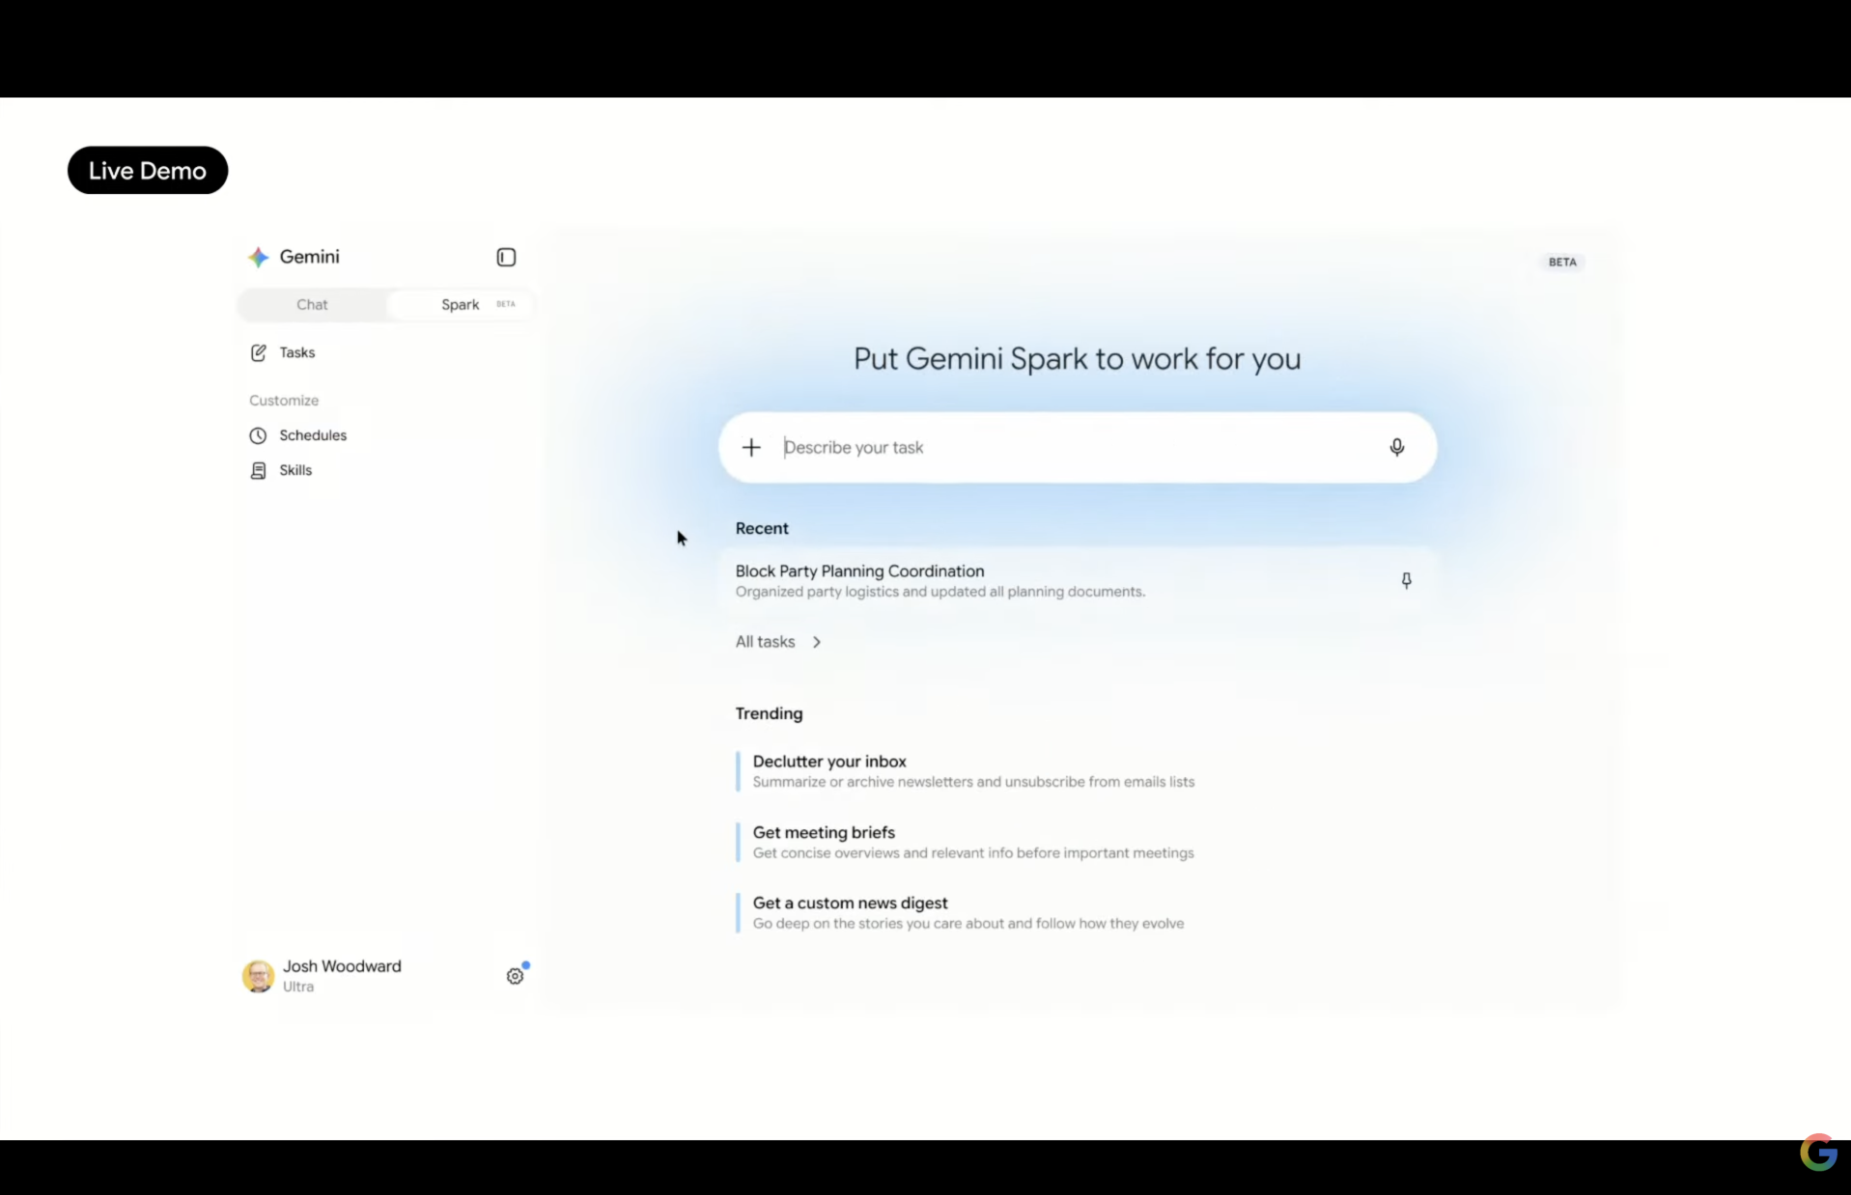The height and width of the screenshot is (1195, 1851).
Task: Click the Gemini sparkle logo
Action: pyautogui.click(x=258, y=257)
